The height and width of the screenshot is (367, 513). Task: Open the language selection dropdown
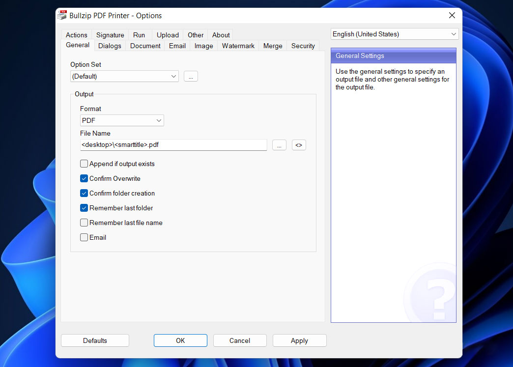click(x=394, y=34)
